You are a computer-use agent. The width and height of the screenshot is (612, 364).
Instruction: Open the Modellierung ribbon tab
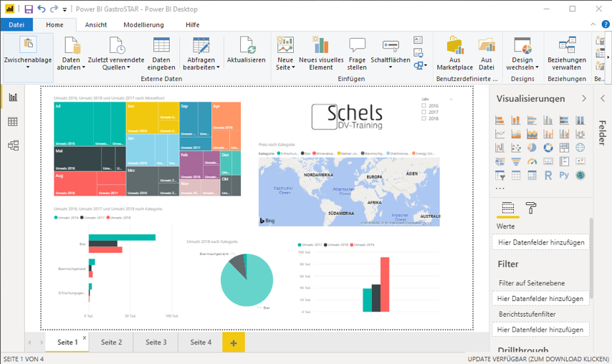coord(143,24)
